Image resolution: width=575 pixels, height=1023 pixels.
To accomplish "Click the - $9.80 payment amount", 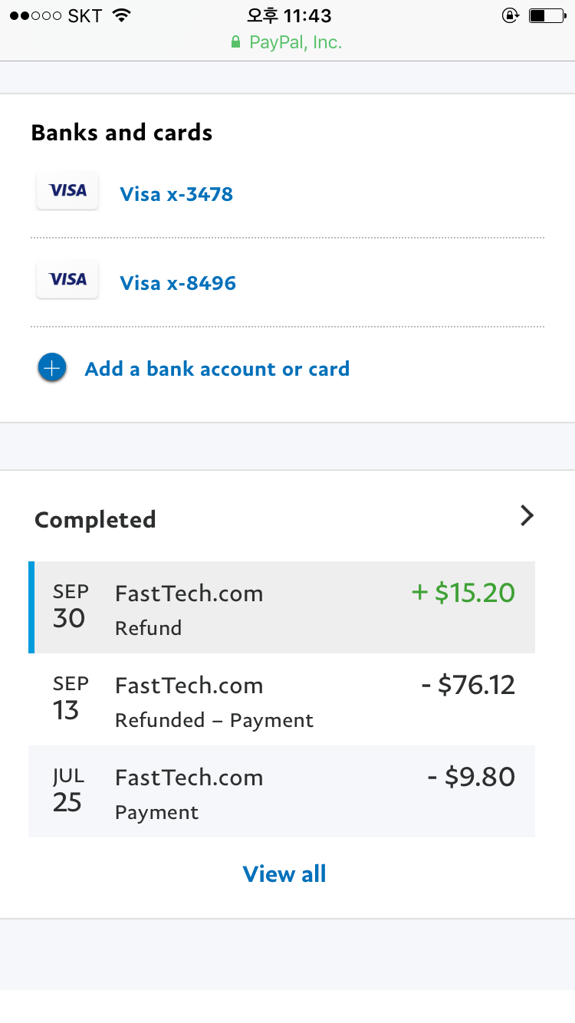I will click(x=471, y=777).
